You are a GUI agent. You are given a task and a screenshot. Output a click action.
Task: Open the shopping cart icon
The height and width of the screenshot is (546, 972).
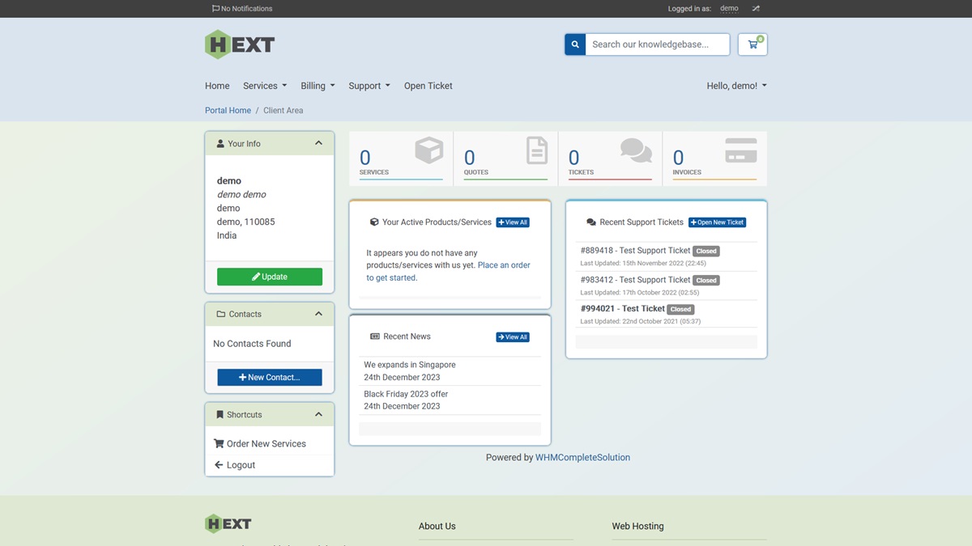point(752,44)
